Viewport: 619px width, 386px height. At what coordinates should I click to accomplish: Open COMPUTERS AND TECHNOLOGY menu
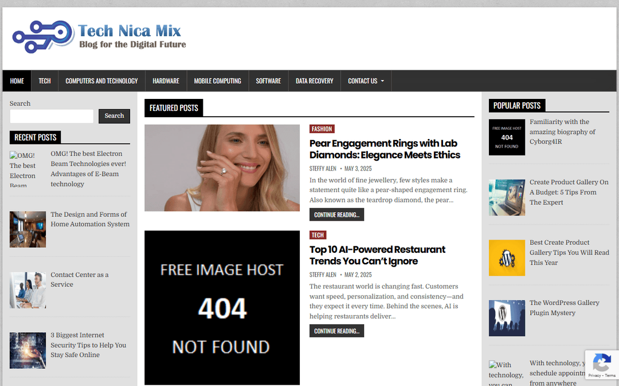tap(101, 81)
